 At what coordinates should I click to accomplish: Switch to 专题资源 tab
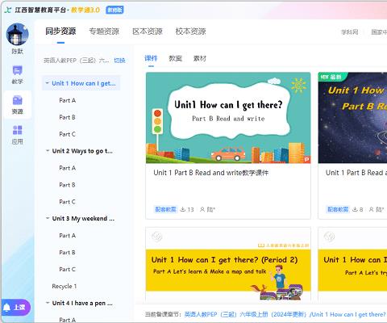pyautogui.click(x=104, y=31)
